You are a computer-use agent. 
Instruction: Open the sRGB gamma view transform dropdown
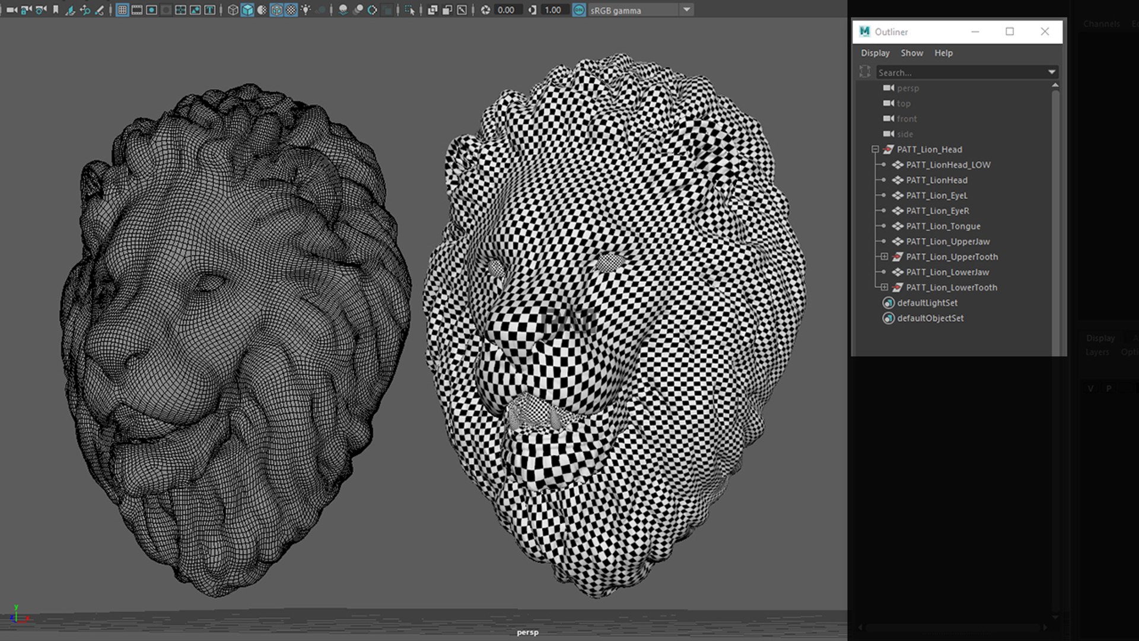point(687,10)
